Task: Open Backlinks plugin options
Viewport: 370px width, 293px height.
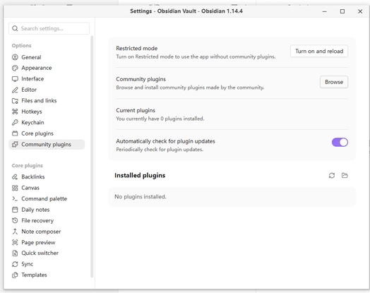Action: click(47, 177)
